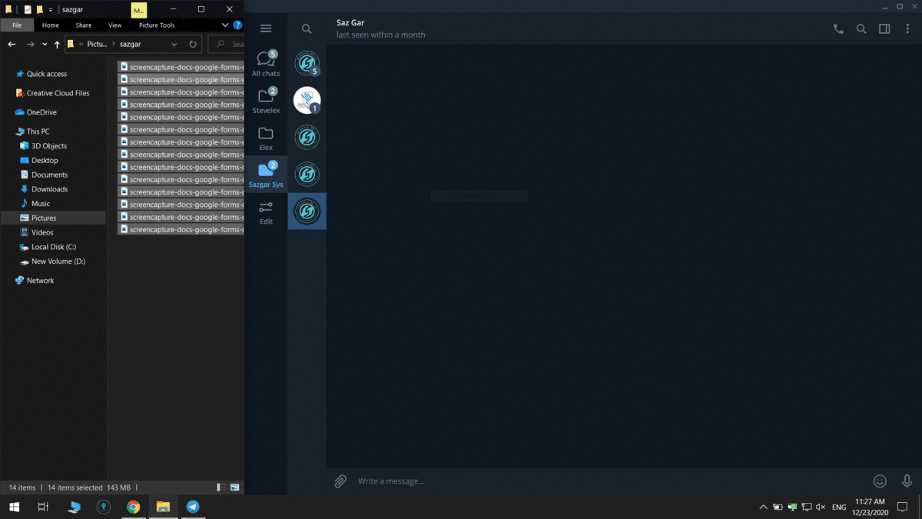Open the emoji picker
The image size is (922, 519).
880,481
